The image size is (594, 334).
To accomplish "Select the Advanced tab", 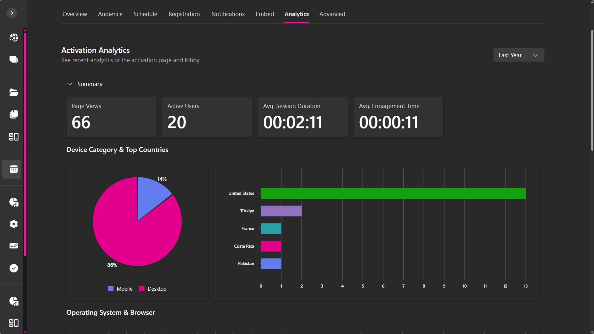I will [332, 14].
